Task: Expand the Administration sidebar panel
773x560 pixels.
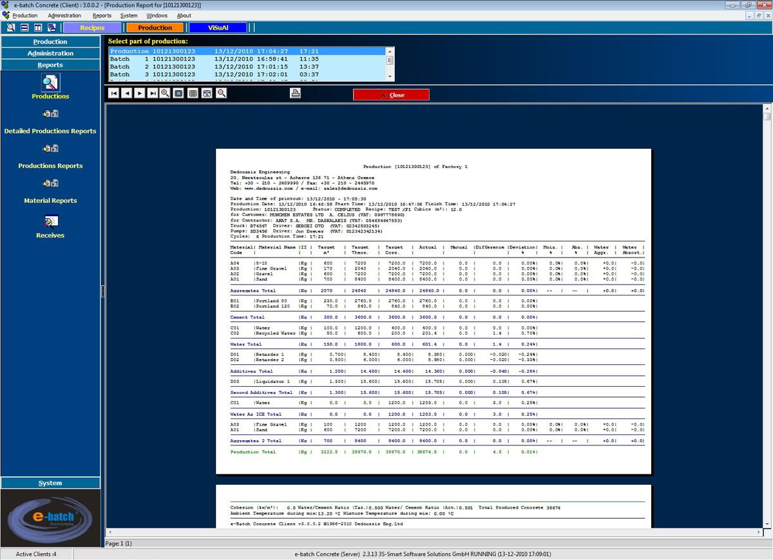Action: 50,53
